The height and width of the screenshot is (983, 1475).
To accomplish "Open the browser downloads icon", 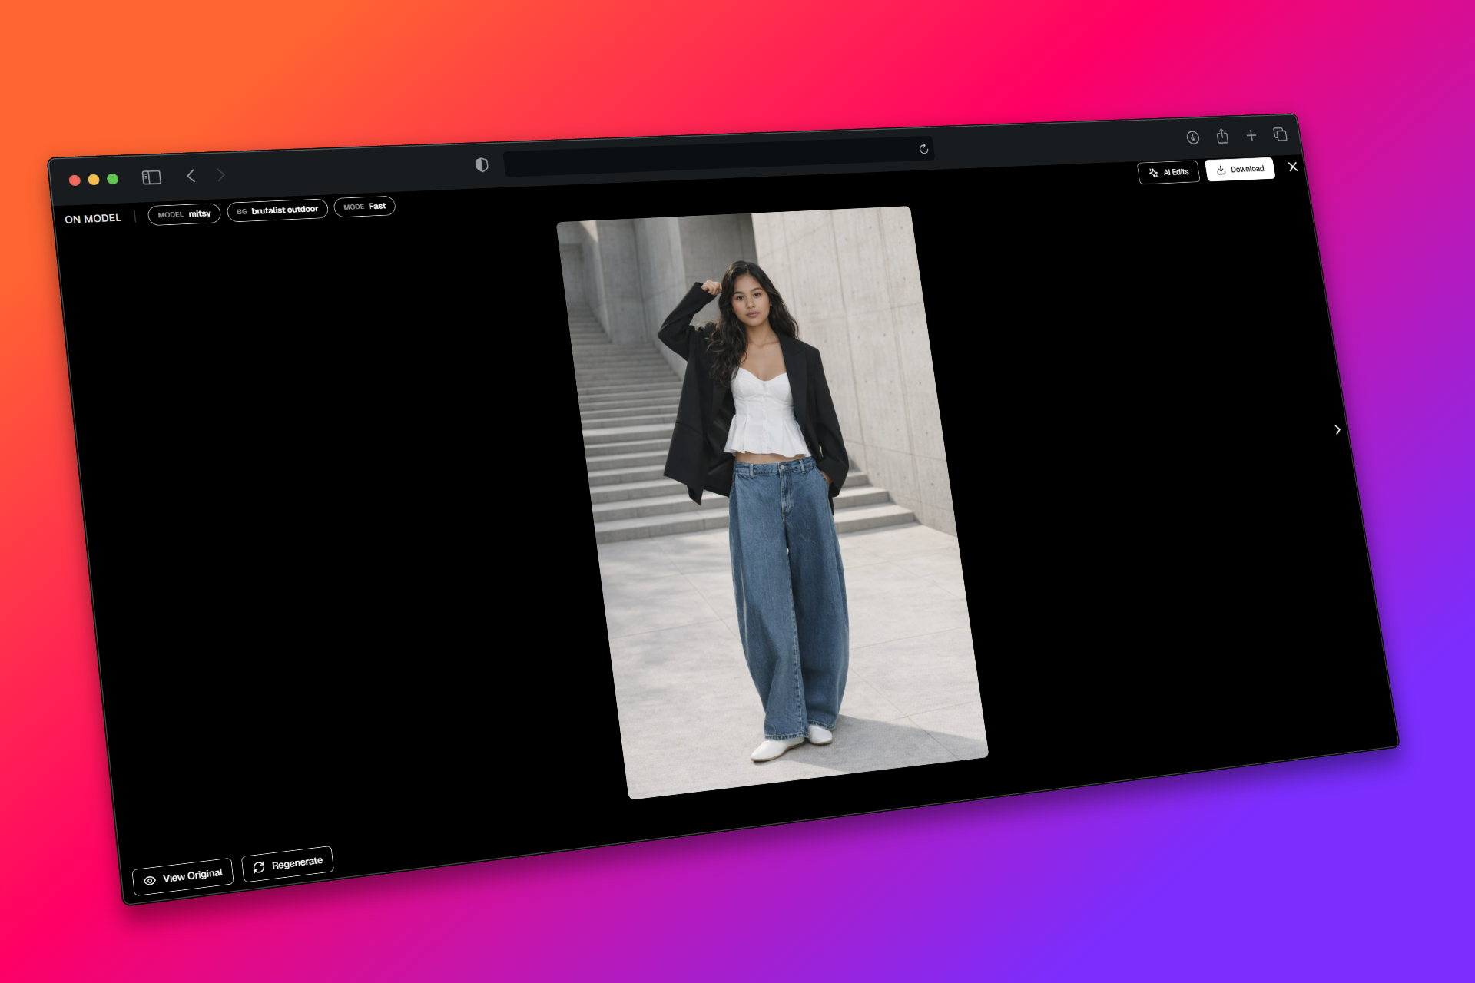I will [1193, 137].
